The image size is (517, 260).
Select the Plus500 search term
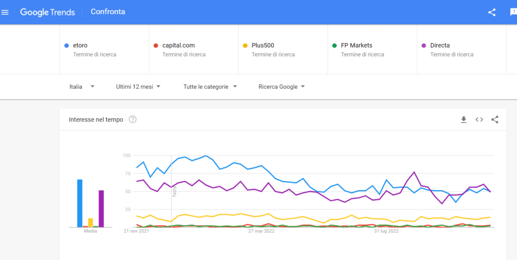(283, 49)
